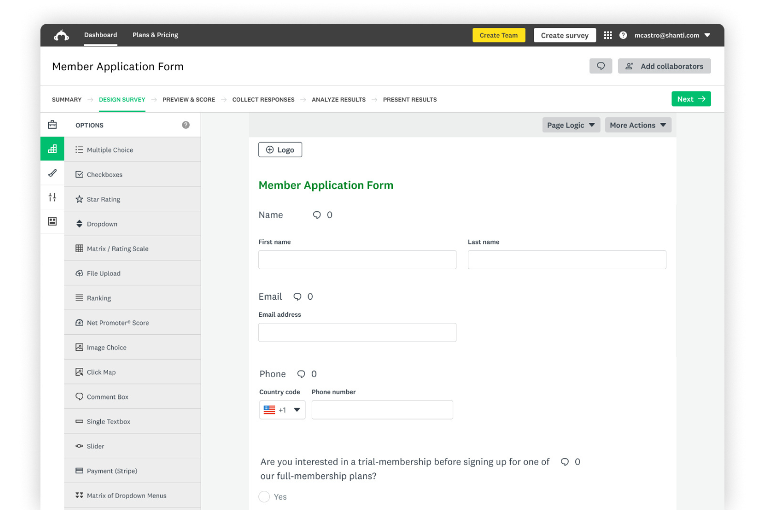Click the Create Team button

pyautogui.click(x=499, y=35)
